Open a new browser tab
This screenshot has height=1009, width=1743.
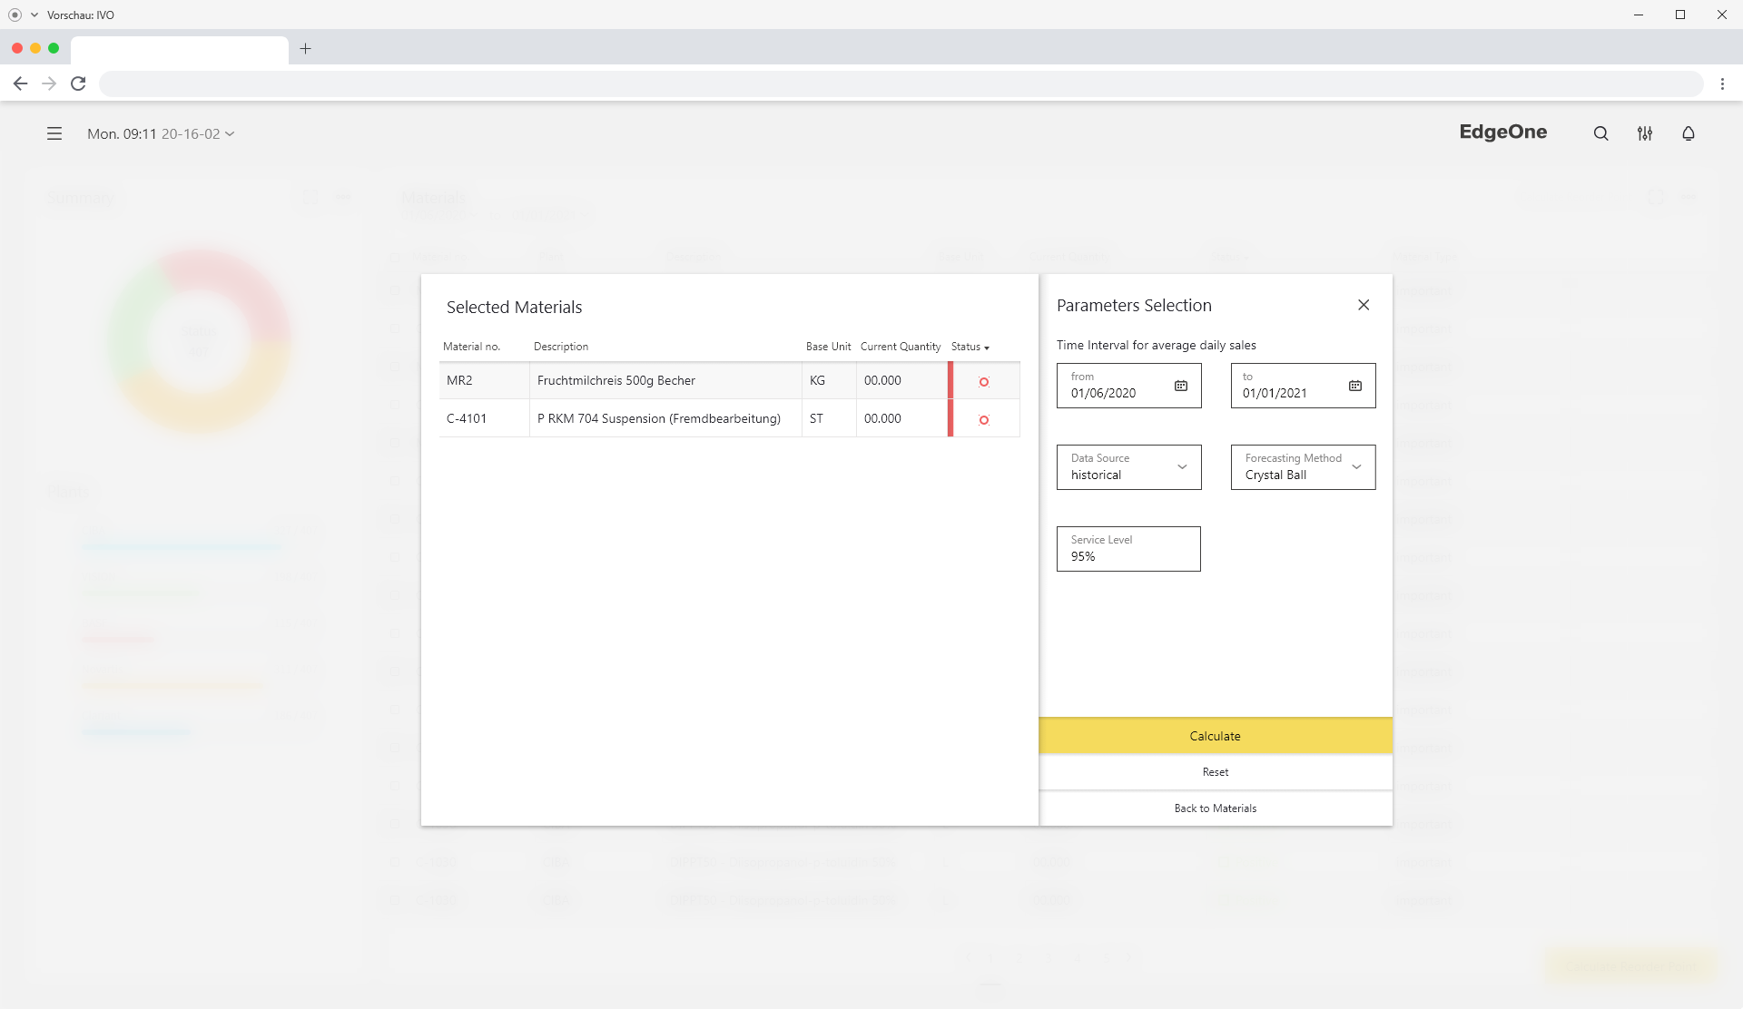click(305, 49)
